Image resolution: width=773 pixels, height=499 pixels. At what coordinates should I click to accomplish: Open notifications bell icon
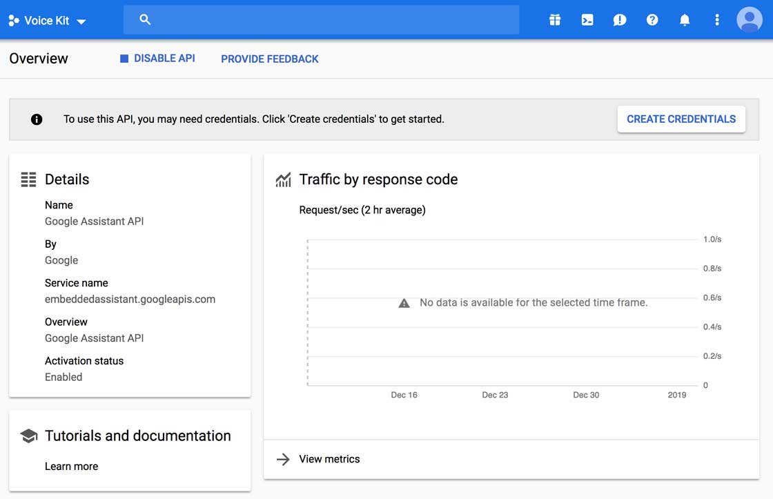[685, 20]
